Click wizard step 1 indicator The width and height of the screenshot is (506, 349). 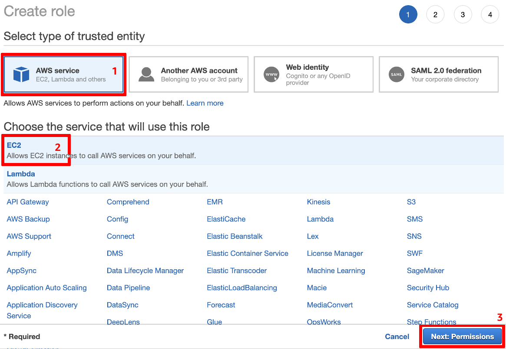tap(408, 14)
